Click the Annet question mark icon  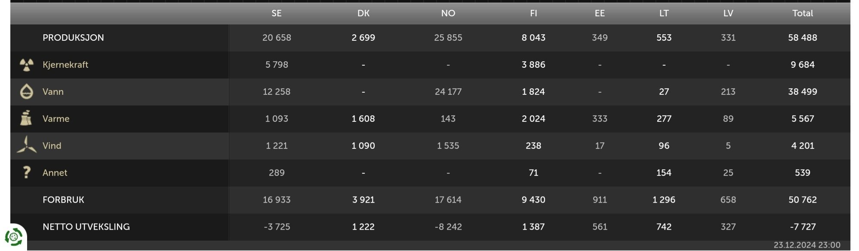click(27, 172)
